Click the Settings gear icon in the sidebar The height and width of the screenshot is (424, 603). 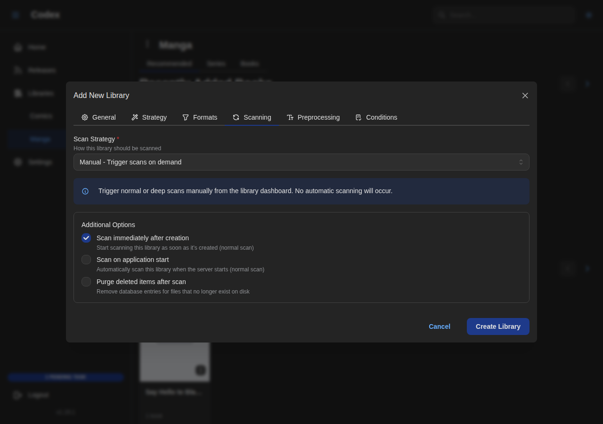(18, 162)
